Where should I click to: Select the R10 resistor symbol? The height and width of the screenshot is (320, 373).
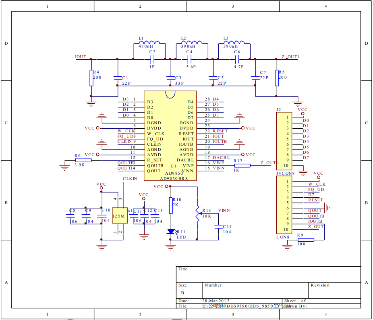pyautogui.click(x=170, y=205)
